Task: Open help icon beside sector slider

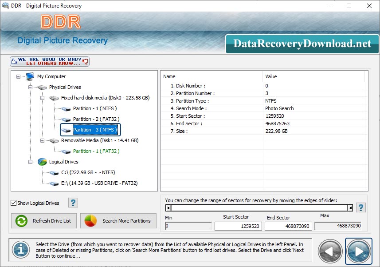Action: point(360,208)
